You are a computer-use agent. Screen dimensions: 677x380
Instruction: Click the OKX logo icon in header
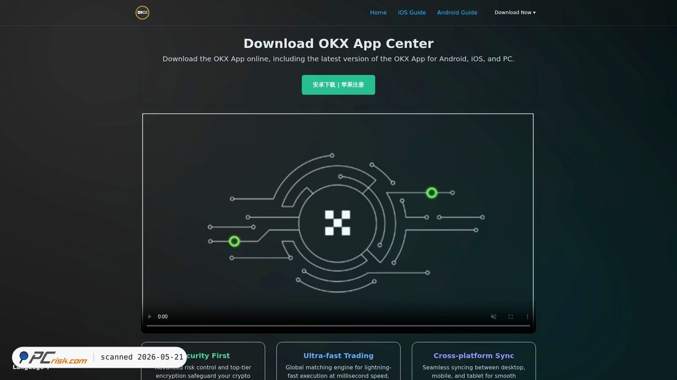coord(143,12)
